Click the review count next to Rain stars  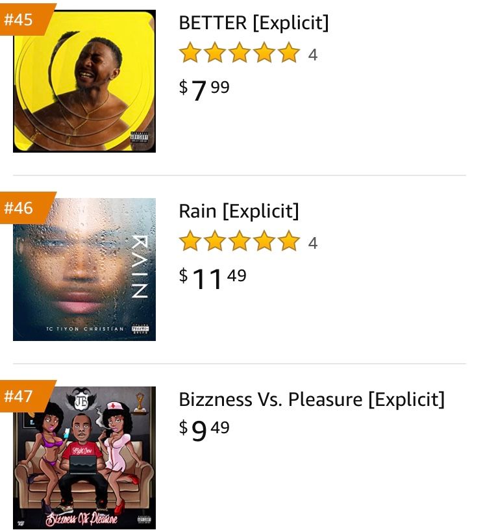313,243
